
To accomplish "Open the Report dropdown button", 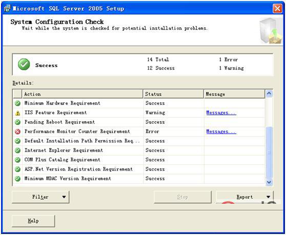I will [245, 197].
